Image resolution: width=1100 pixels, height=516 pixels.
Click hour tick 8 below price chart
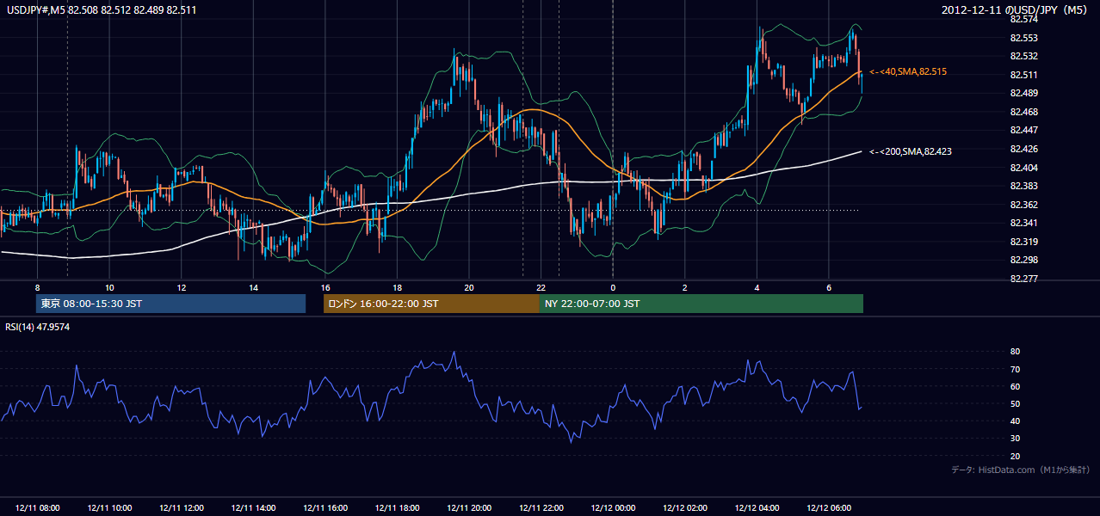[x=37, y=287]
